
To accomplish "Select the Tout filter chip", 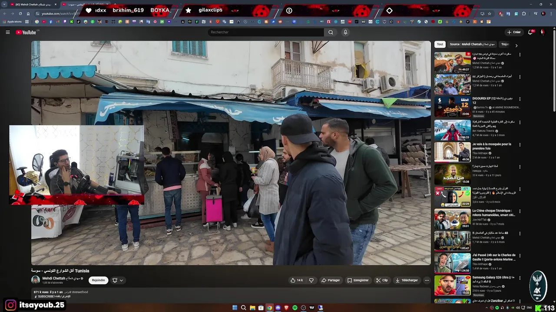I will [x=440, y=44].
